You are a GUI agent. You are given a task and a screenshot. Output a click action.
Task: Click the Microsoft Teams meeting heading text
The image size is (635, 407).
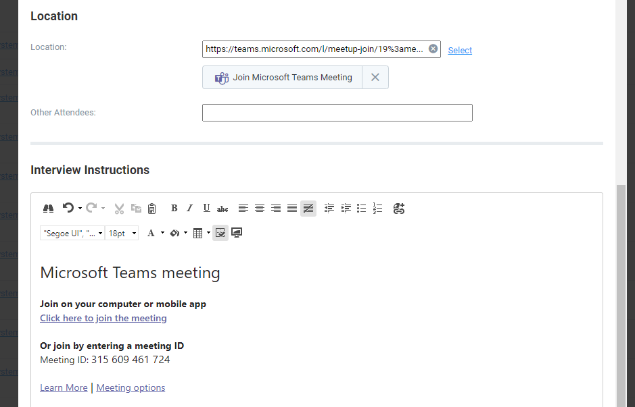pyautogui.click(x=130, y=273)
